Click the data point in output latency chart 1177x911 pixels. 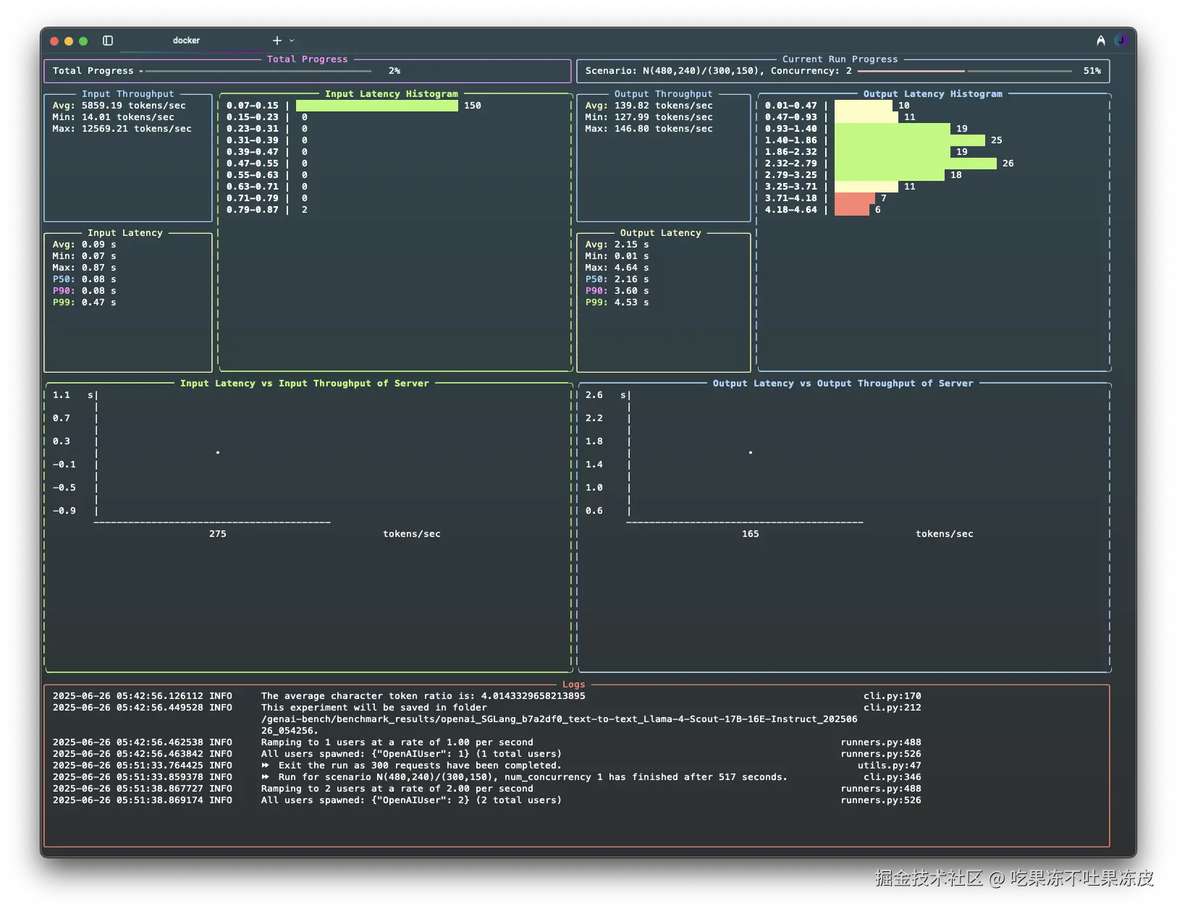[x=751, y=452]
